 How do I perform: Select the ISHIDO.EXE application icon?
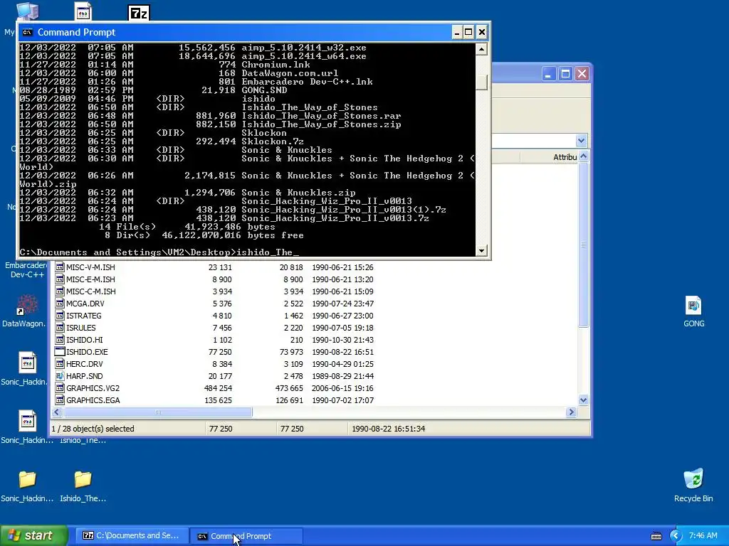coord(60,351)
